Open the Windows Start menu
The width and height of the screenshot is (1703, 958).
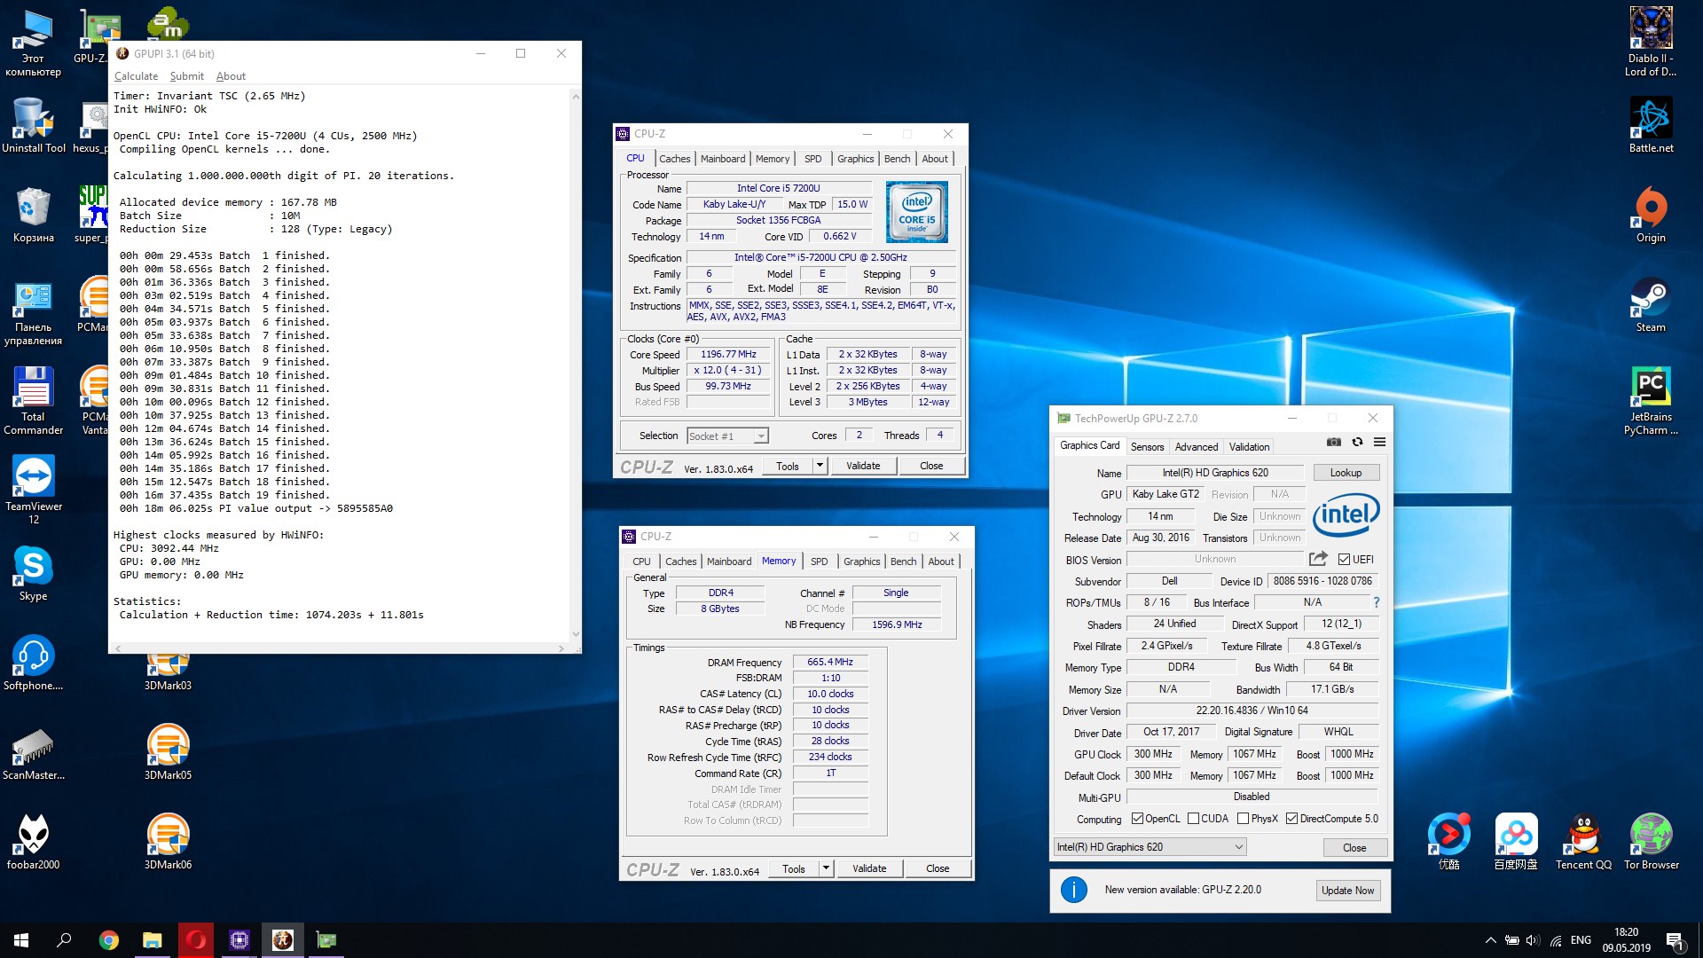tap(21, 940)
